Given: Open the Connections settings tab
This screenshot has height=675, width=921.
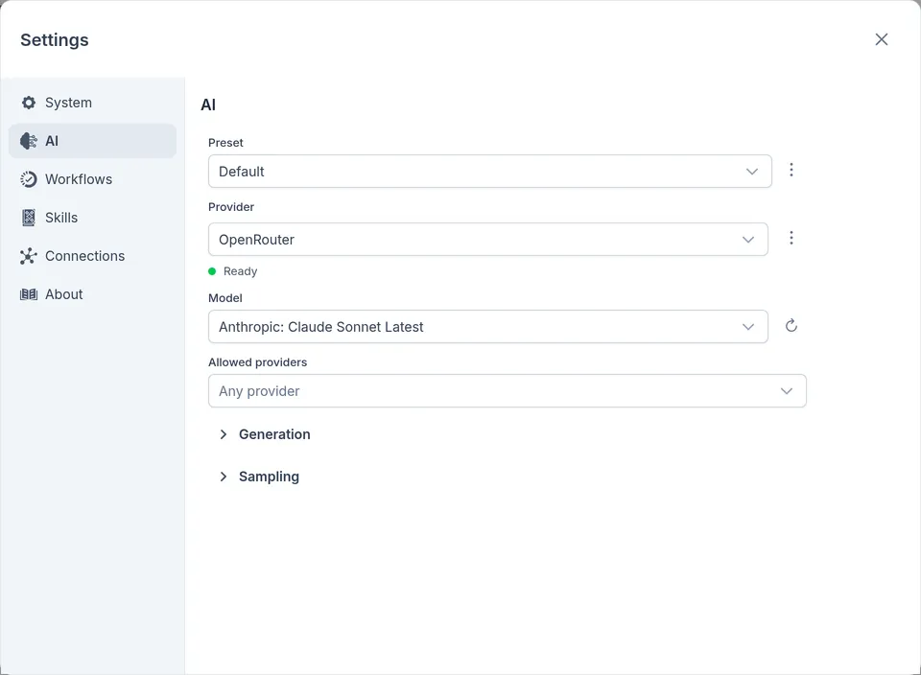Looking at the screenshot, I should (x=92, y=256).
